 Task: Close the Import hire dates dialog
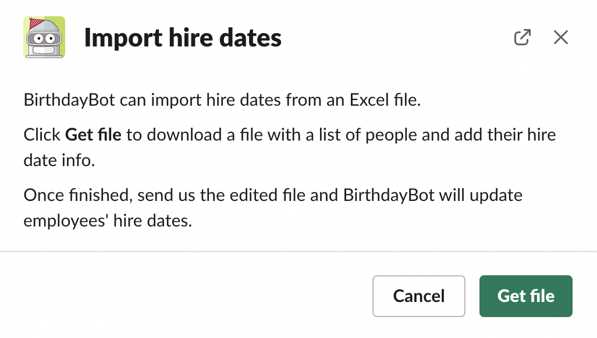pyautogui.click(x=560, y=38)
